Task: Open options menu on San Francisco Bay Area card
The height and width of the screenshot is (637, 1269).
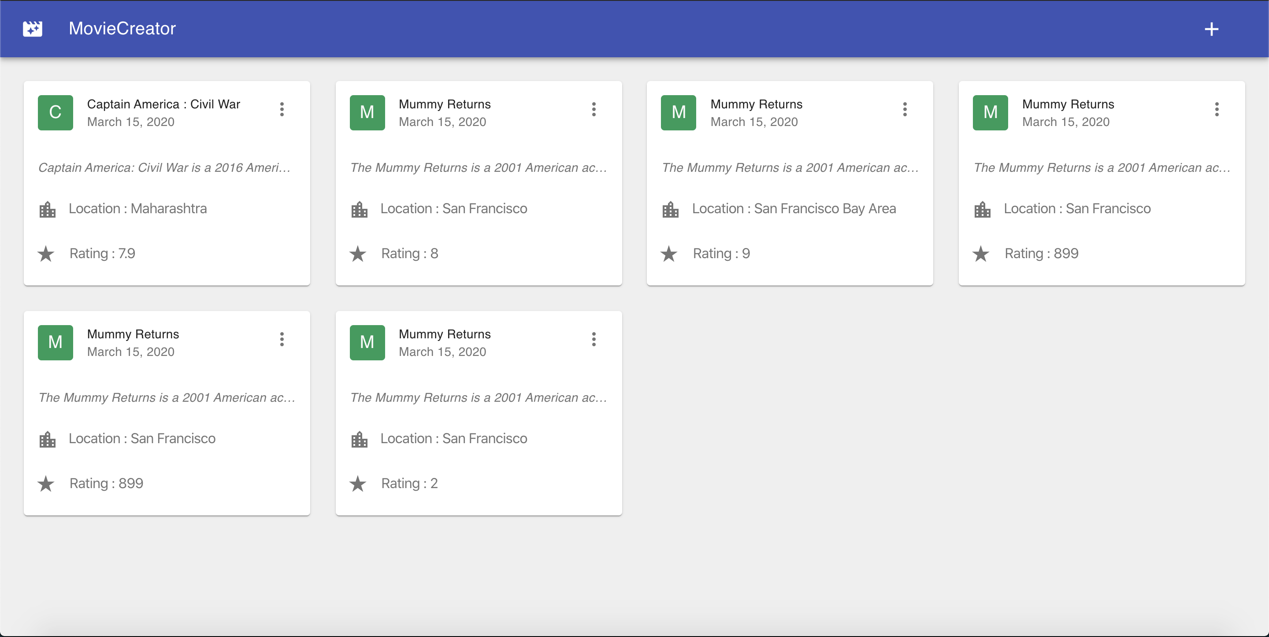Action: tap(905, 109)
